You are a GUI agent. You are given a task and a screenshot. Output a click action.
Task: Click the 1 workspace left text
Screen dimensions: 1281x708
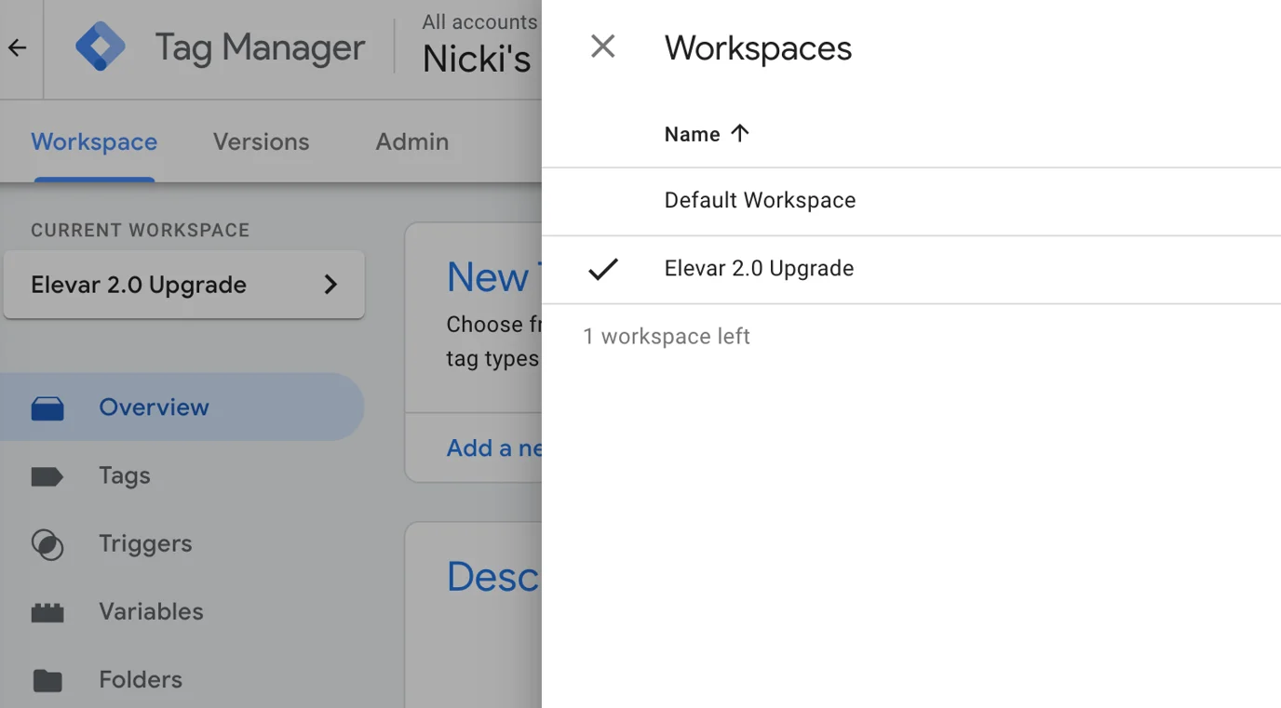tap(667, 336)
